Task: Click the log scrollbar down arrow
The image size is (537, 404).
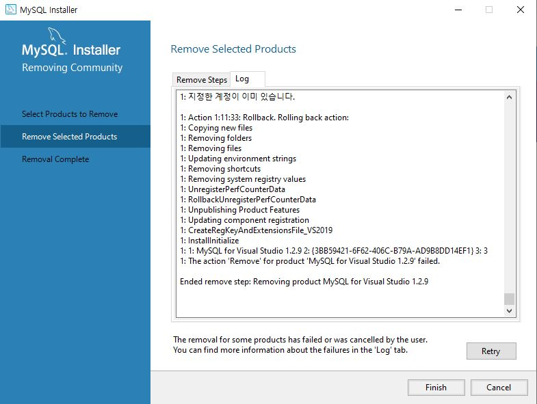Action: [509, 310]
